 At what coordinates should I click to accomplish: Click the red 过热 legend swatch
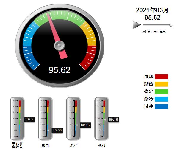click(x=161, y=77)
